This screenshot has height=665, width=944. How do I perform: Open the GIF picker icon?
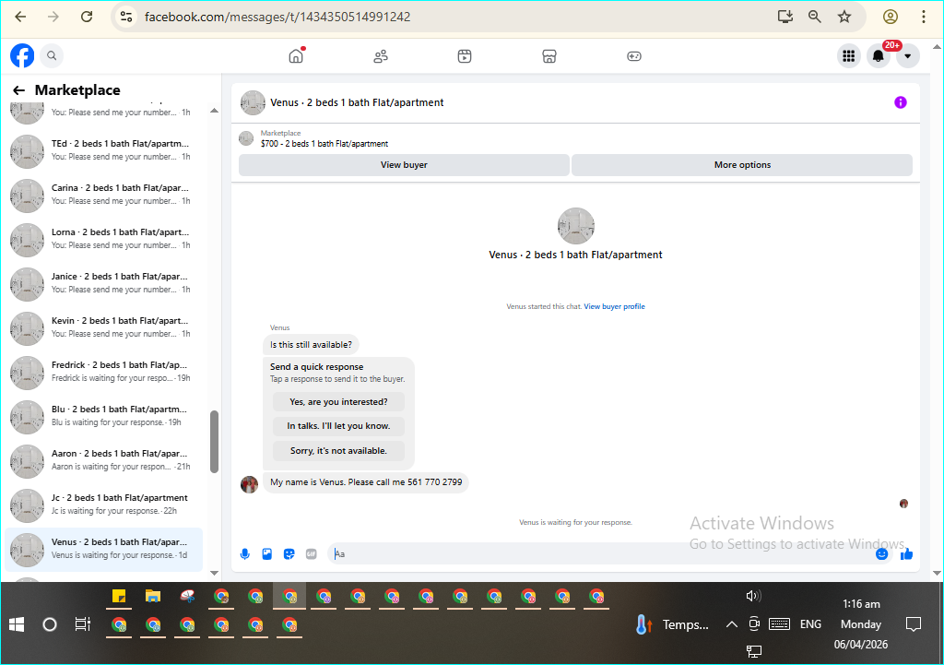click(312, 554)
